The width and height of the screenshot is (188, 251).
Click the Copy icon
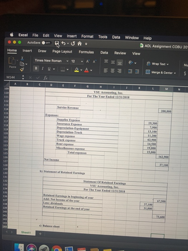22,64
